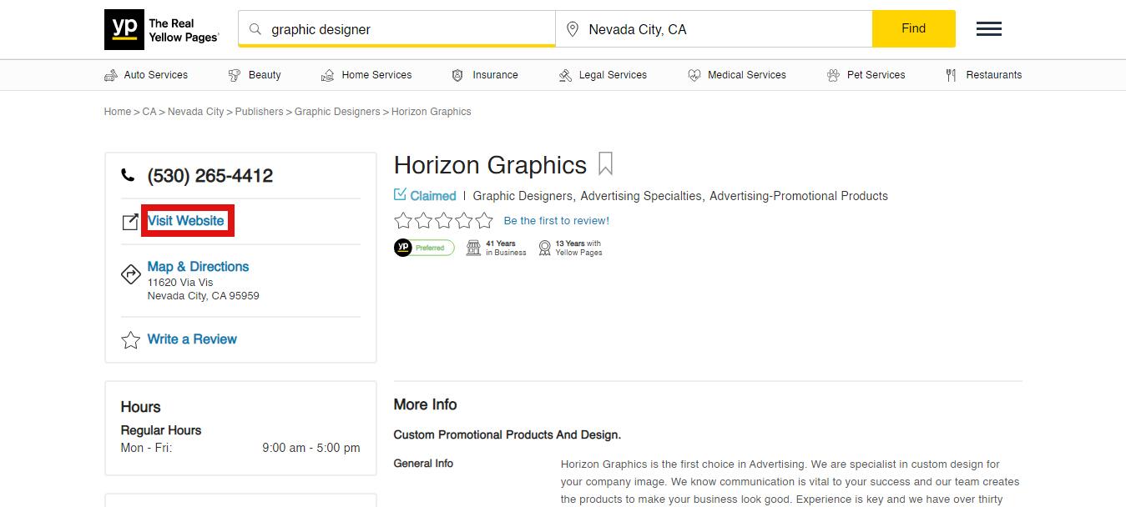The width and height of the screenshot is (1126, 507).
Task: Click the Horizon Graphics title
Action: (491, 165)
